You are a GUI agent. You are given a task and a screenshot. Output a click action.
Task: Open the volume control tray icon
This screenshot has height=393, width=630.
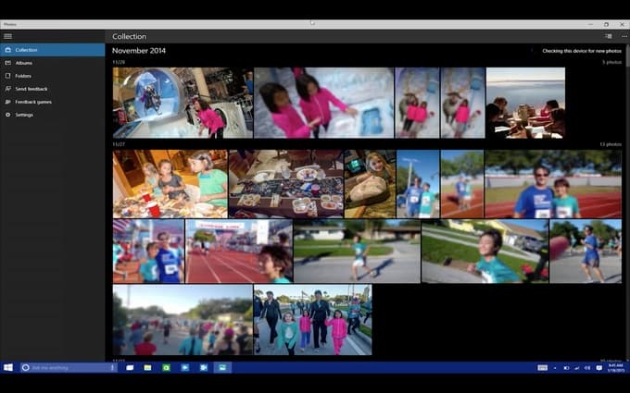(587, 368)
